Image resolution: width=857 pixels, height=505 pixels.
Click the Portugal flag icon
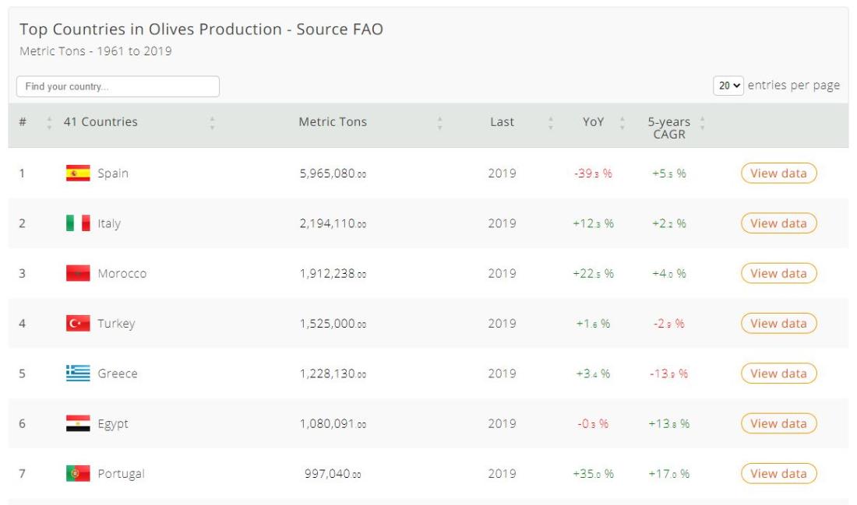78,473
